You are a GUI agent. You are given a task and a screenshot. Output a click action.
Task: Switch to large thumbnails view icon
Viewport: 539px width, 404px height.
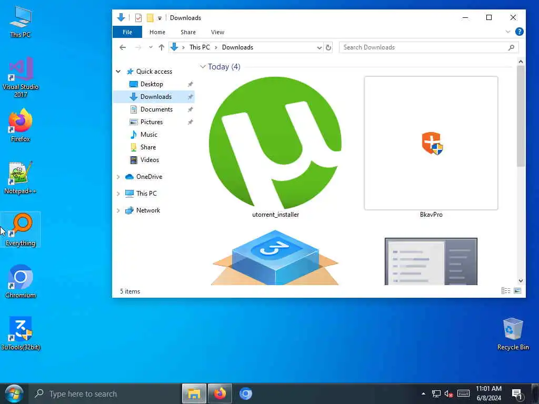(517, 291)
